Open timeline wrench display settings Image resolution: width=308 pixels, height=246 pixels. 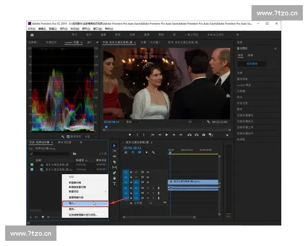point(153,152)
